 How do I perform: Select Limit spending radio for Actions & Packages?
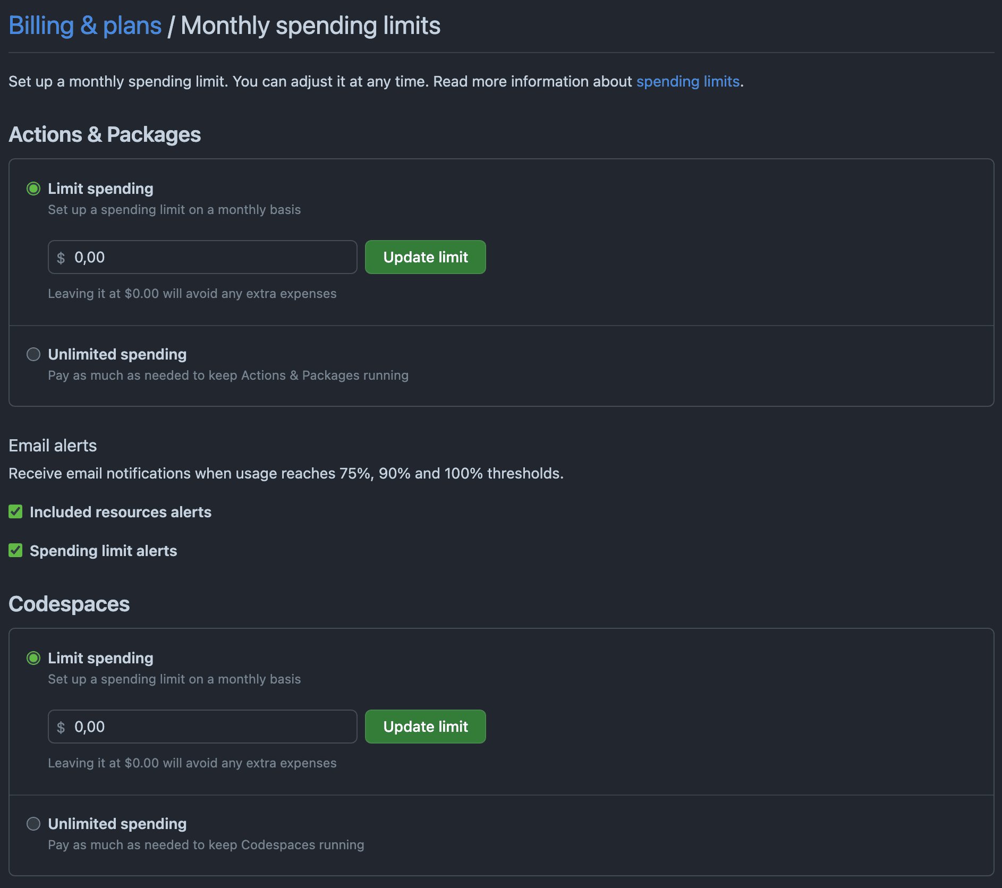pyautogui.click(x=33, y=189)
